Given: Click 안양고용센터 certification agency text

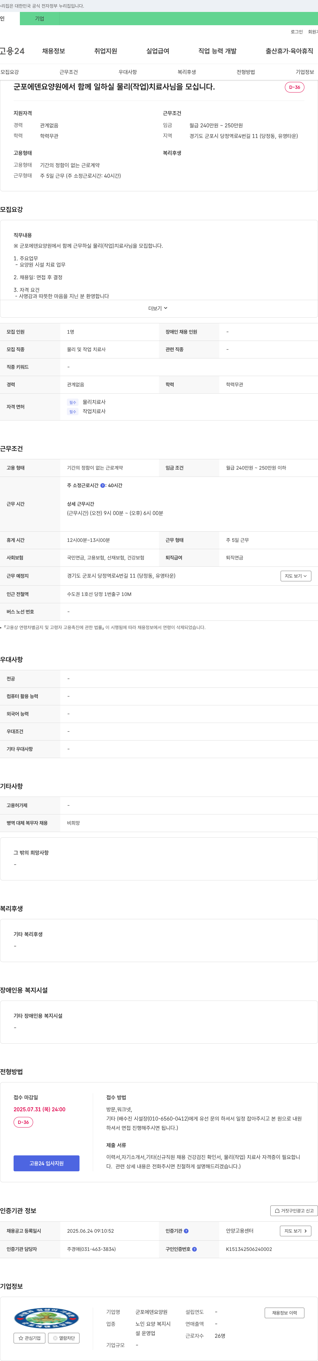Looking at the screenshot, I should pos(239,1230).
